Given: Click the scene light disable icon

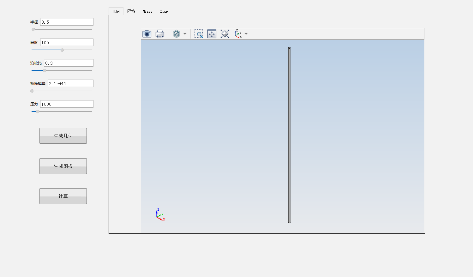Looking at the screenshot, I should (x=177, y=34).
